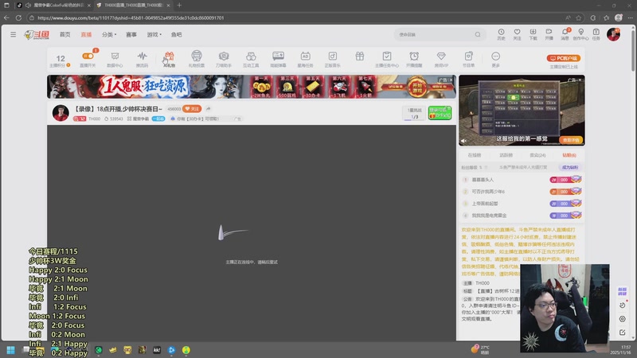Click the orange 关注 follow button
The height and width of the screenshot is (358, 637).
coord(192,109)
